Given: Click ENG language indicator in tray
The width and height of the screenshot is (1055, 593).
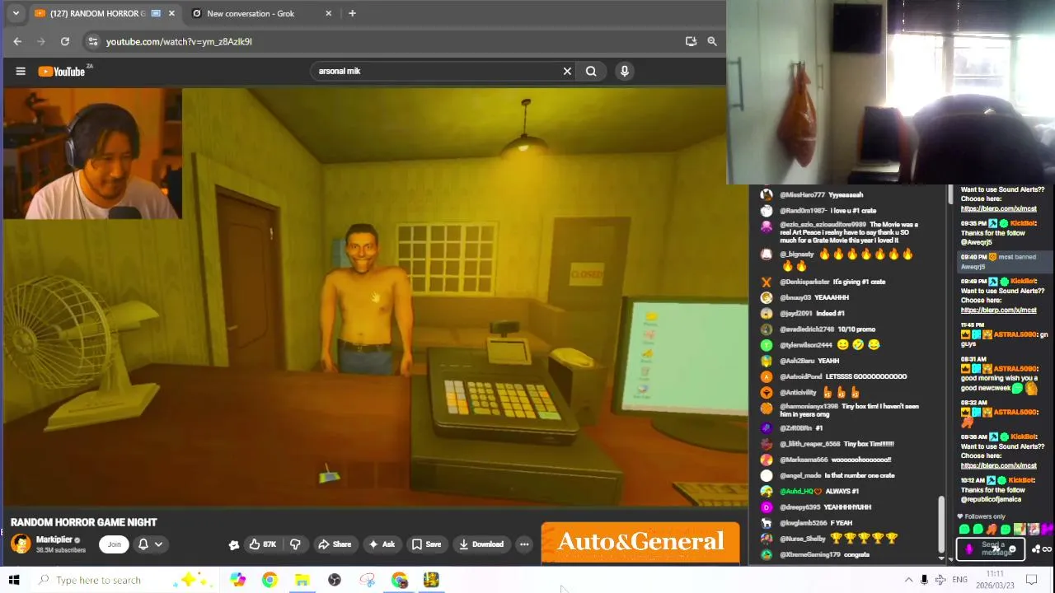Looking at the screenshot, I should pos(959,580).
